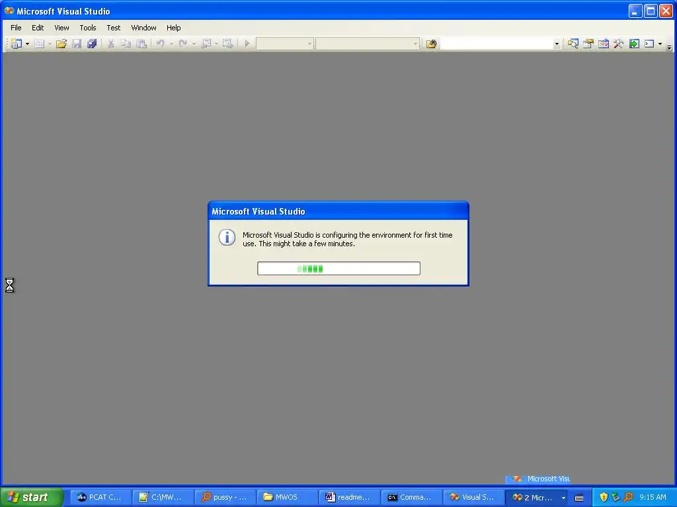
Task: Click the New Project toolbar icon
Action: 17,44
